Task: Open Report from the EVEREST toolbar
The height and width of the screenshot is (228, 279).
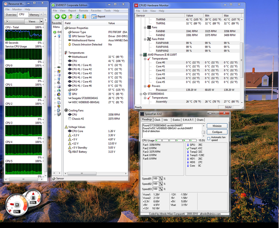Action: coord(98,16)
